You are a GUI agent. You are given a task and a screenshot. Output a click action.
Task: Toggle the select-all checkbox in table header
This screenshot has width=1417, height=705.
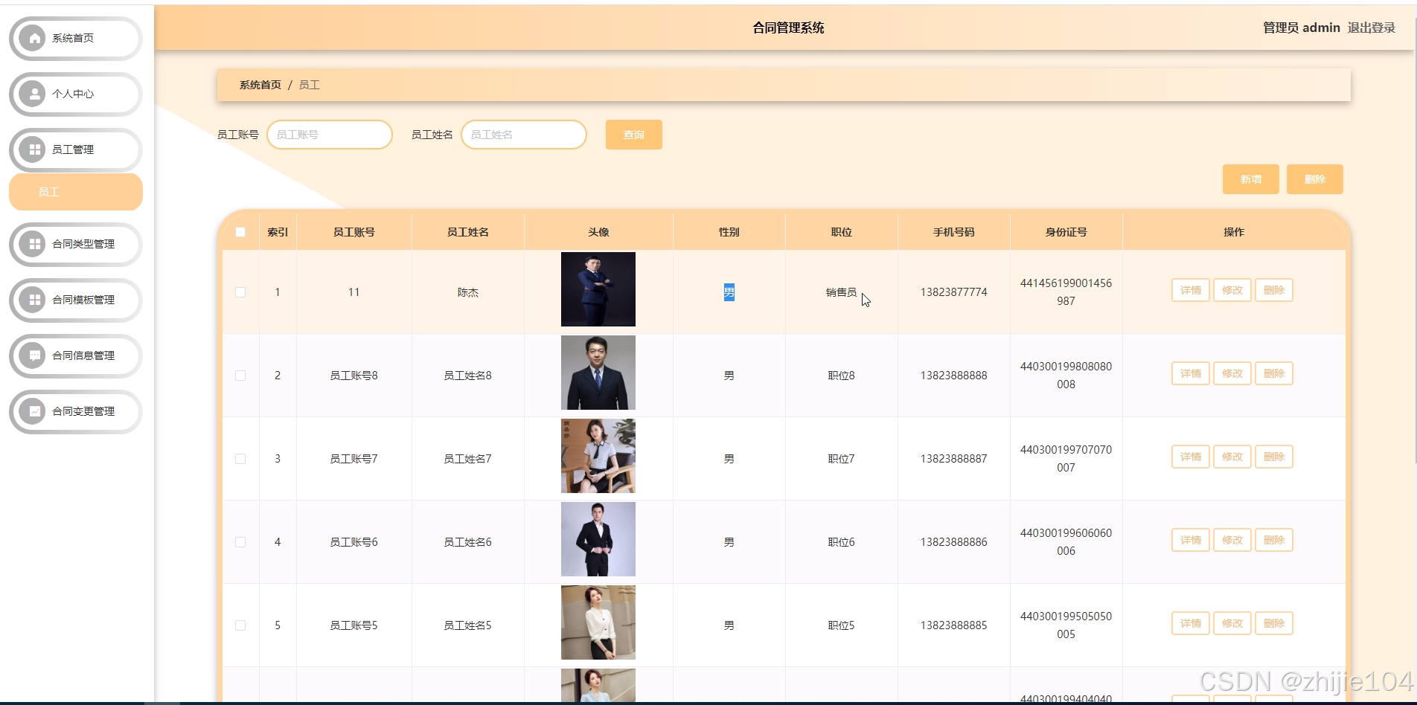(x=240, y=232)
